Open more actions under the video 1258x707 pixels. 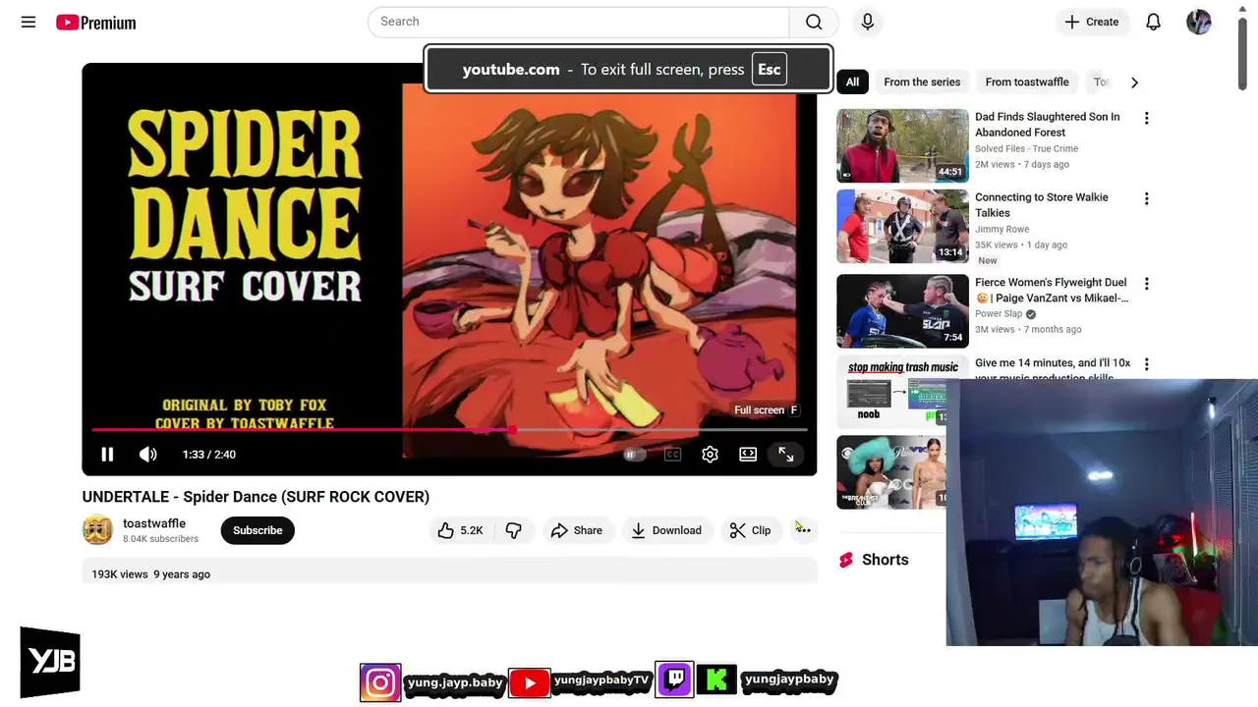pyautogui.click(x=803, y=530)
